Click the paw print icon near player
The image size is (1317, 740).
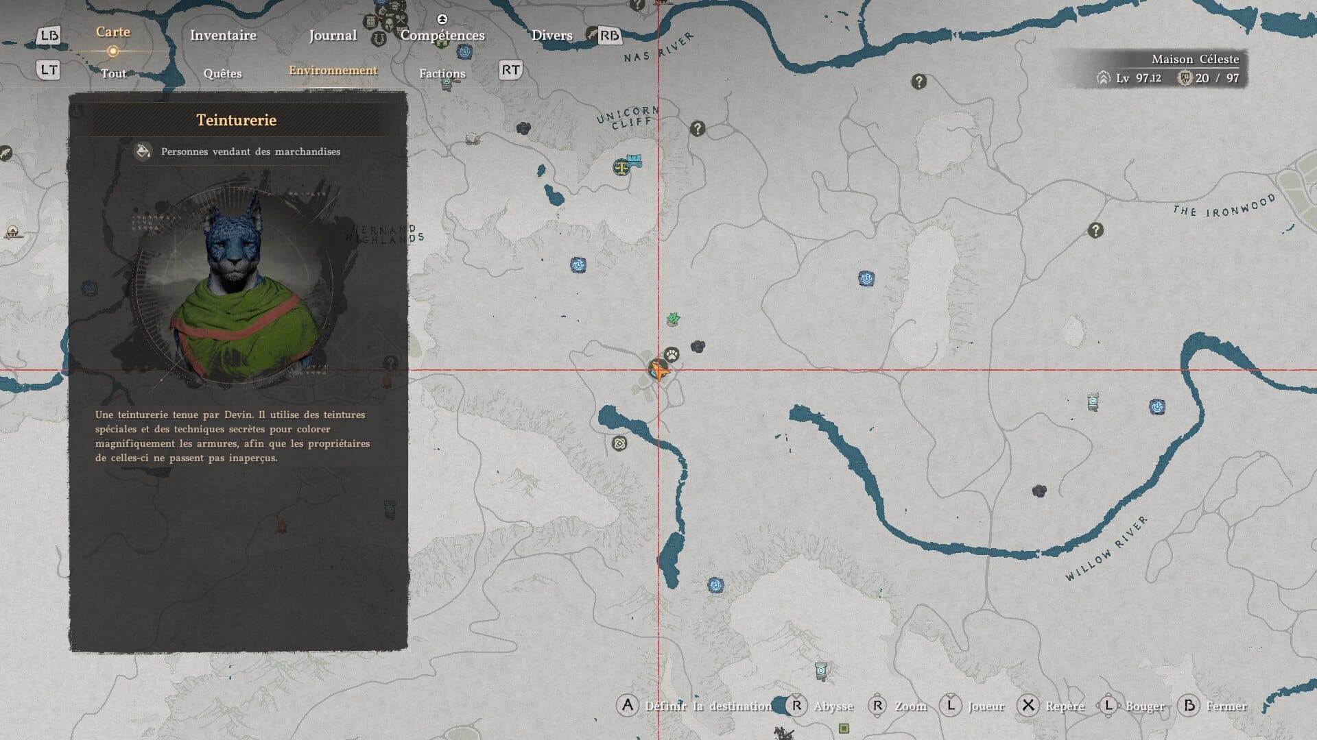[672, 354]
